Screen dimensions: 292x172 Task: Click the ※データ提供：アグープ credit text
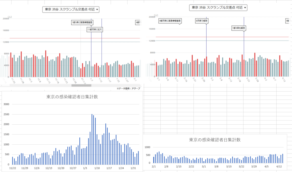tap(128, 89)
